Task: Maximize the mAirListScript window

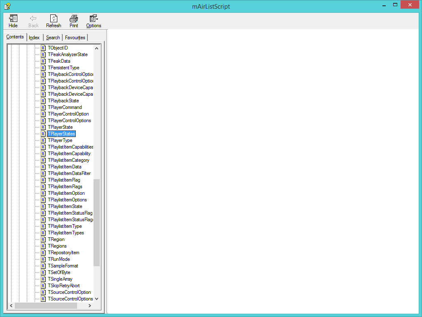Action: pos(395,5)
